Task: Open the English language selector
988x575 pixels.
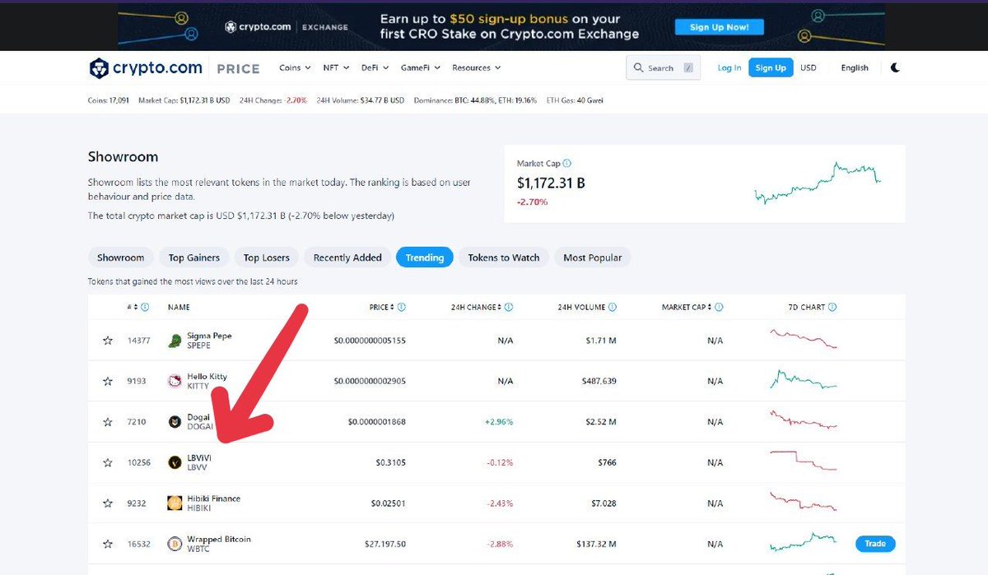Action: click(855, 67)
